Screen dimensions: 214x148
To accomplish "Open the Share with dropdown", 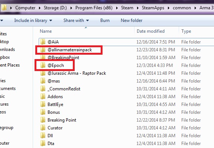I will (76, 20).
